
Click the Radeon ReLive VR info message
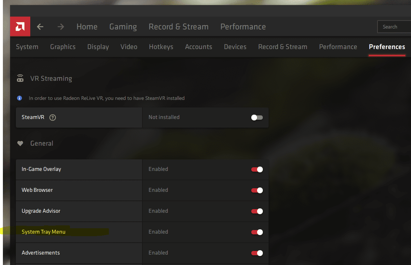[x=107, y=98]
